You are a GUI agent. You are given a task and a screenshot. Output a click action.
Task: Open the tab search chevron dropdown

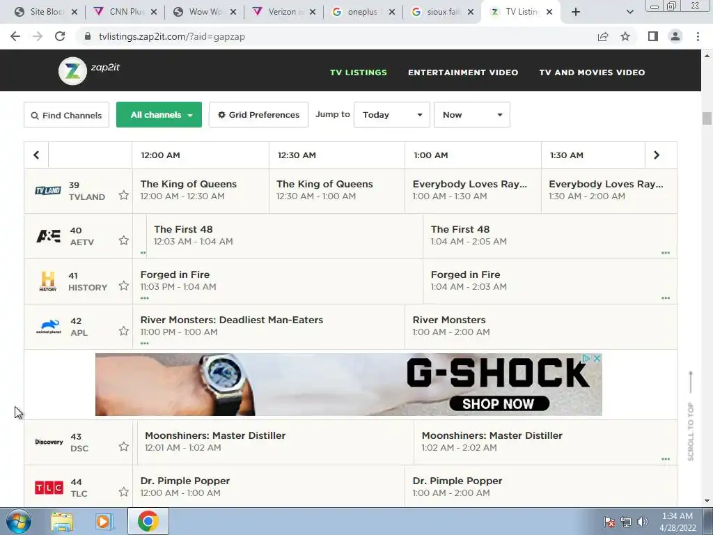[629, 12]
